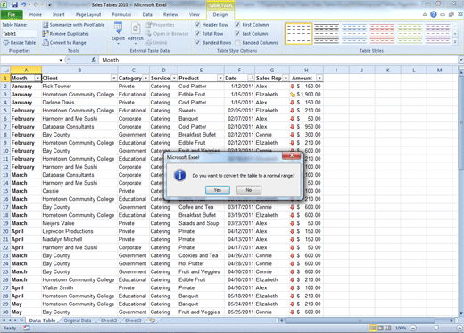This screenshot has width=464, height=333.
Task: Toggle Header Row checkbox
Action: pos(197,25)
